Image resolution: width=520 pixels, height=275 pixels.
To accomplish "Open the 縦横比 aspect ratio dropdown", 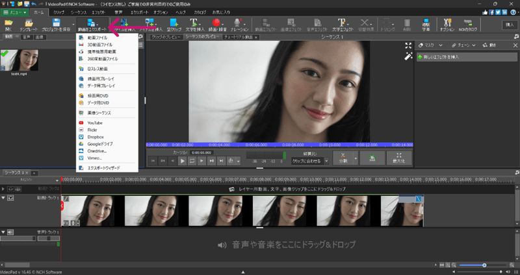I will point(309,161).
